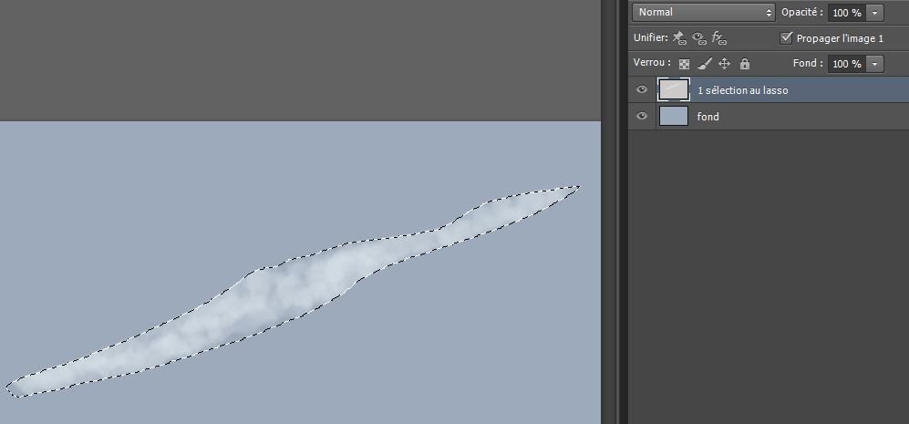
Task: Lock layer position with the move icon
Action: (x=725, y=64)
